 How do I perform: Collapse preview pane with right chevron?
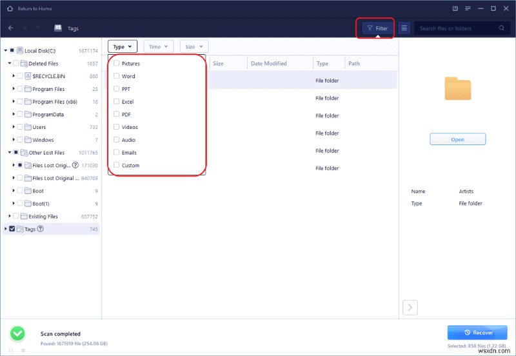(x=410, y=307)
